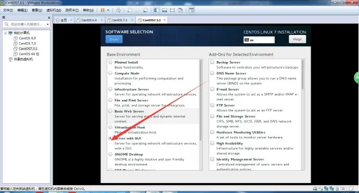Image resolution: width=359 pixels, height=193 pixels.
Task: Select the Infrastructure Server radio button
Action: (110, 89)
